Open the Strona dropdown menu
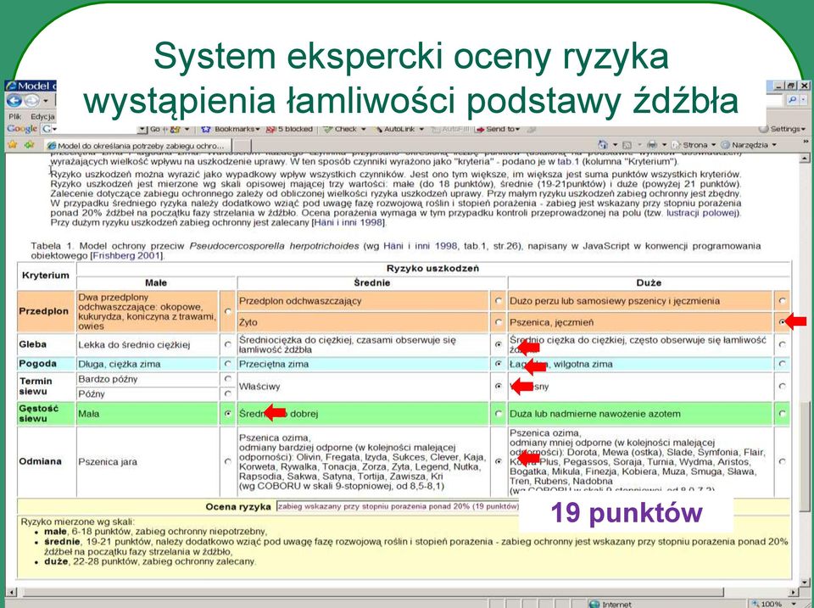 coord(693,145)
